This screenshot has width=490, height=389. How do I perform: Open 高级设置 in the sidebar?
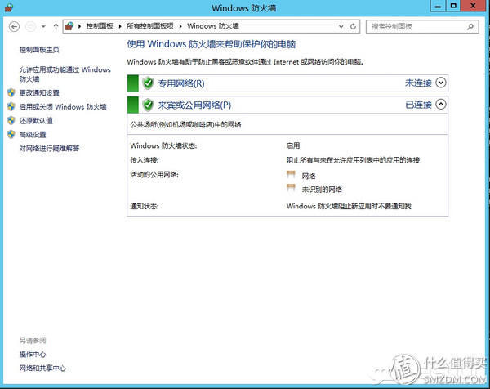tap(33, 135)
